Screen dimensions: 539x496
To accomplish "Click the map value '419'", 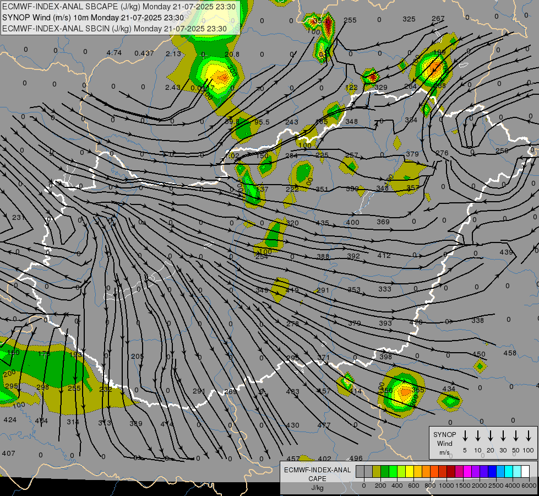I will pos(292,290).
